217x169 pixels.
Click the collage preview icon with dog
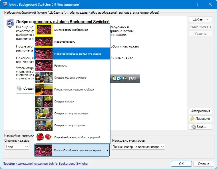44,102
